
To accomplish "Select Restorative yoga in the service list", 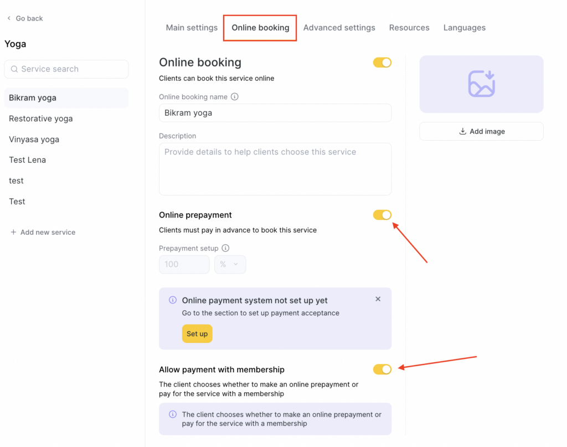I will point(41,119).
